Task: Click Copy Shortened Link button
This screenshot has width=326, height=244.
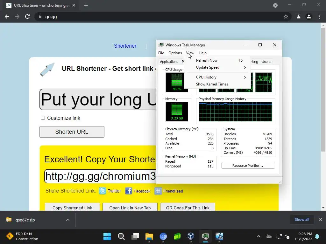Action: point(72,207)
